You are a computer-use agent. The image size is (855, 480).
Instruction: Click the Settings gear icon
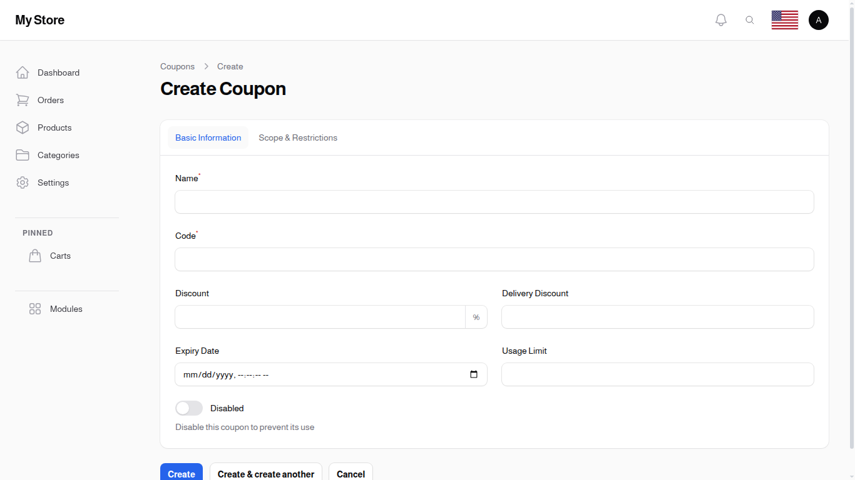pyautogui.click(x=23, y=182)
